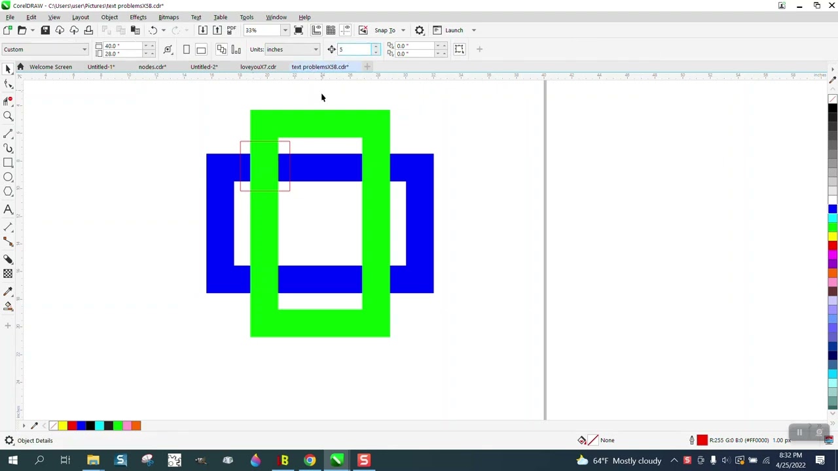Click the Undo arrow icon
Image resolution: width=838 pixels, height=471 pixels.
pyautogui.click(x=153, y=30)
